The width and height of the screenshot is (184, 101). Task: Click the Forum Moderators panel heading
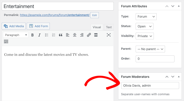pos(135,77)
